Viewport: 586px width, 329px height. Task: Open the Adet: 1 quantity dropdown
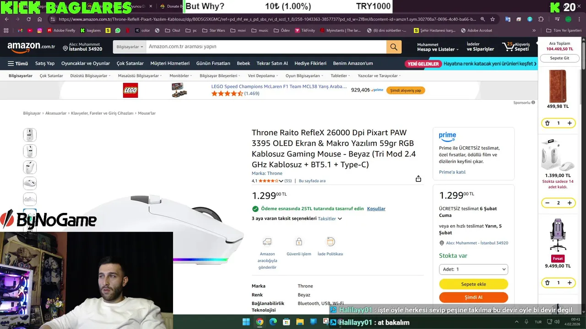473,269
